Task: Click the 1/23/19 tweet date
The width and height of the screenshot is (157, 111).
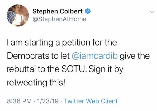Action: 48,101
